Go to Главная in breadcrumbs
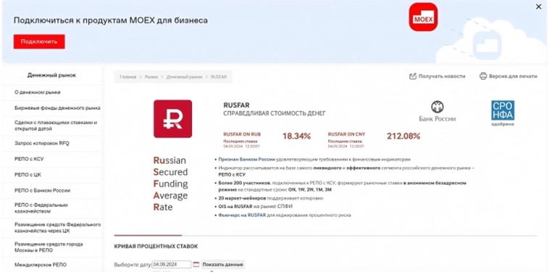Viewport: 549px width, 274px height. pyautogui.click(x=127, y=77)
